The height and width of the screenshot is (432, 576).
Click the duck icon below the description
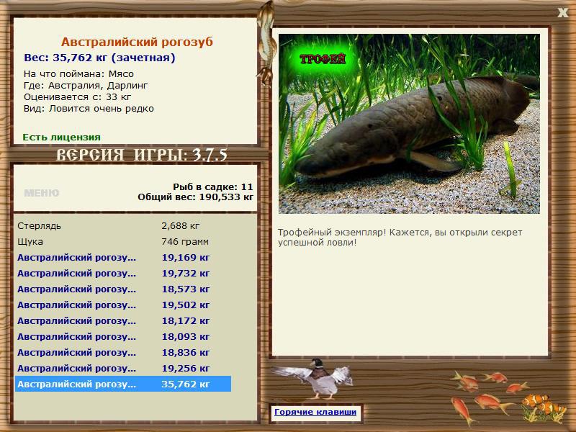click(x=313, y=379)
